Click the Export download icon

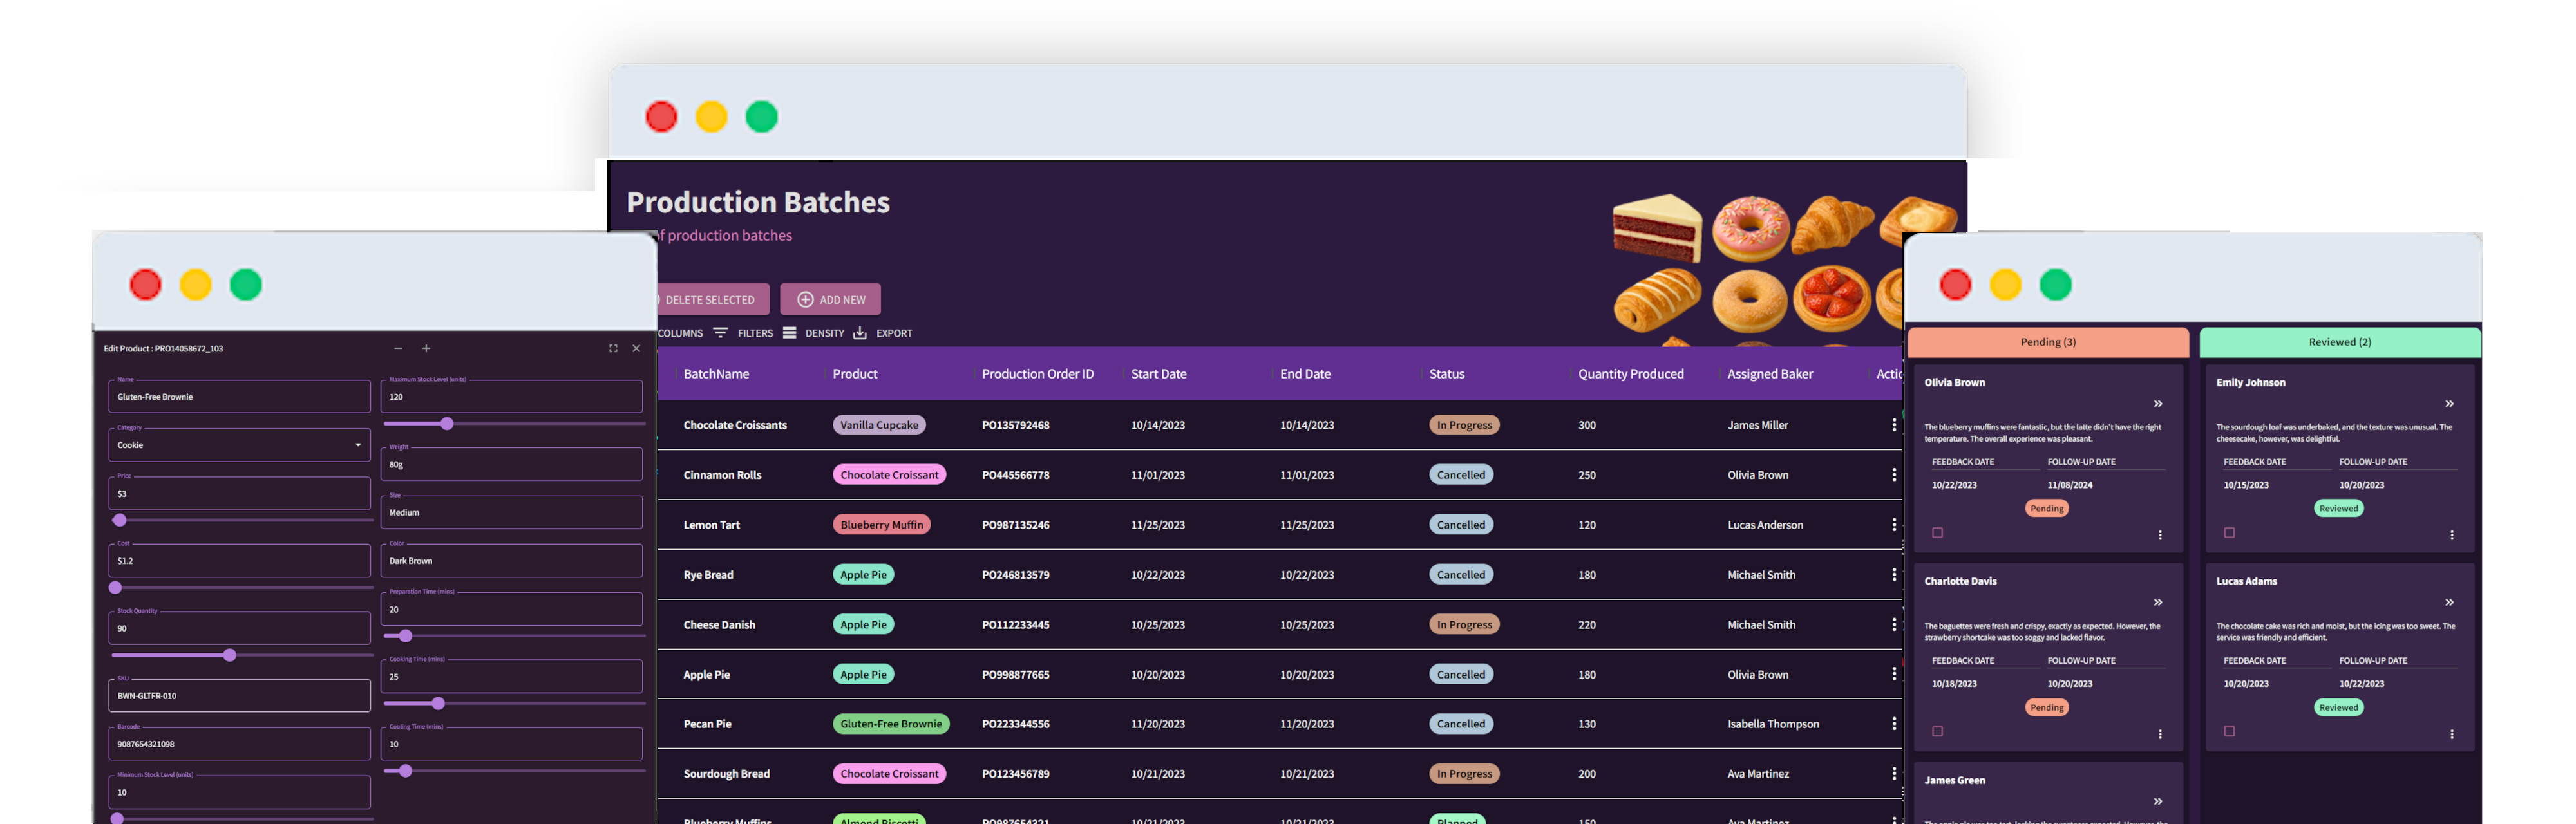point(860,333)
